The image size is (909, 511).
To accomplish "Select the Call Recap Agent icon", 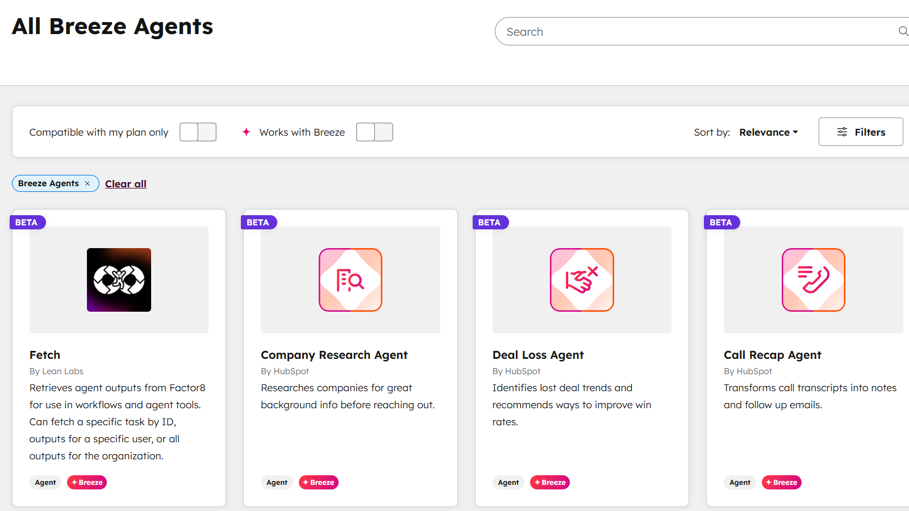I will point(813,280).
